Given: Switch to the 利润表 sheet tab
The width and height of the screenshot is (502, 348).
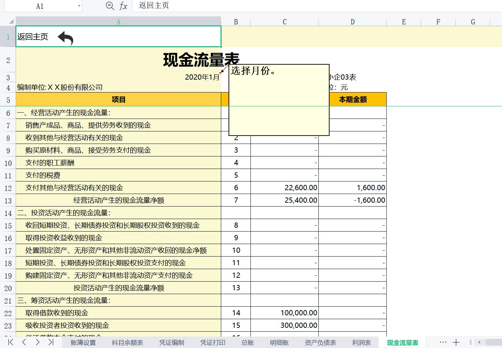Looking at the screenshot, I should click(x=361, y=342).
